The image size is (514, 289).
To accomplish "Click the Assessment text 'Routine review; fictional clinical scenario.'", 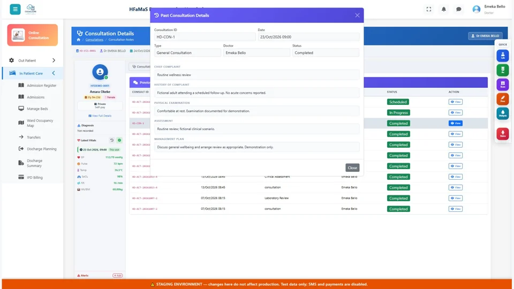I will click(186, 129).
